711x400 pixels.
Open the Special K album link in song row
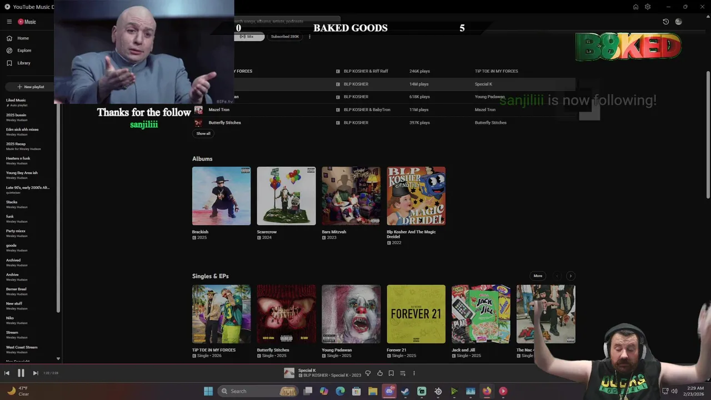coord(483,84)
